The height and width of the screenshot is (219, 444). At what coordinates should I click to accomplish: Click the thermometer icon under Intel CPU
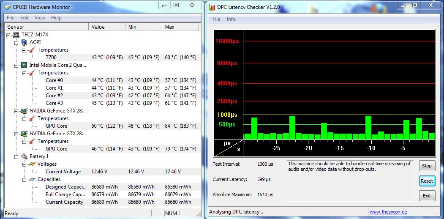(x=32, y=73)
